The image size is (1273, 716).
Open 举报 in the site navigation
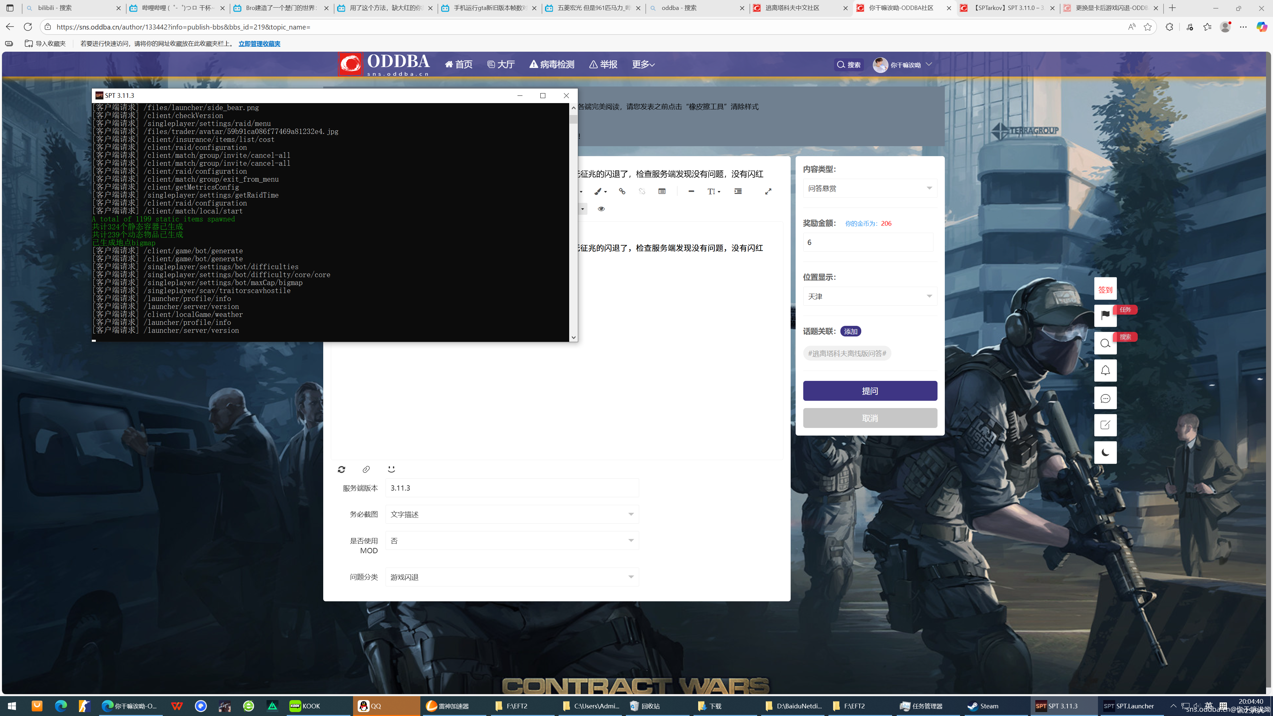pyautogui.click(x=603, y=64)
